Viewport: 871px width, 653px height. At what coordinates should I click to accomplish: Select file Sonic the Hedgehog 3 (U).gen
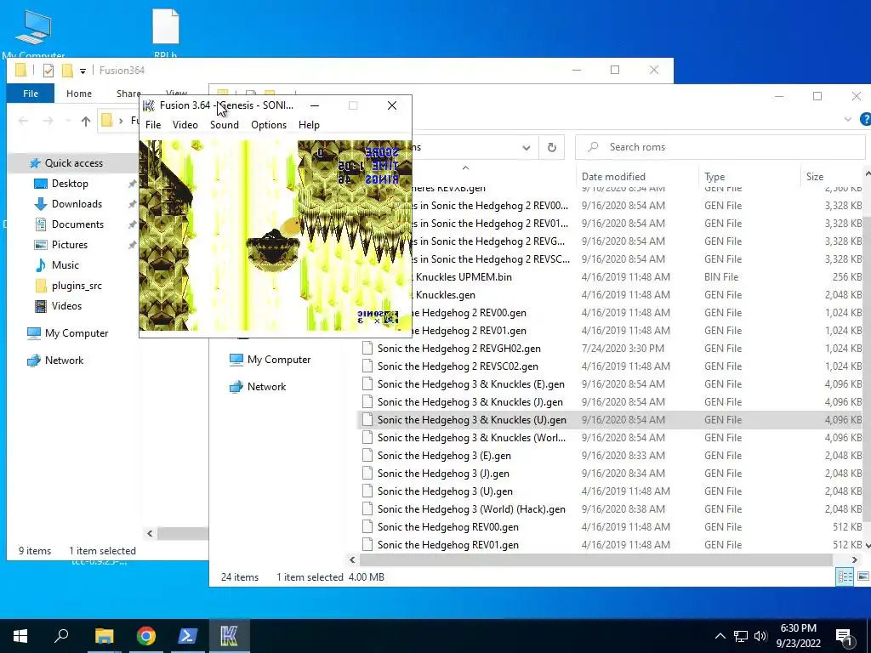click(445, 491)
